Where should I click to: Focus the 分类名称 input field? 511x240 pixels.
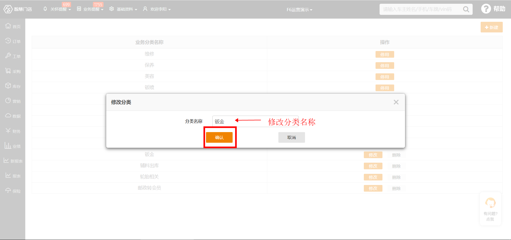coord(256,121)
